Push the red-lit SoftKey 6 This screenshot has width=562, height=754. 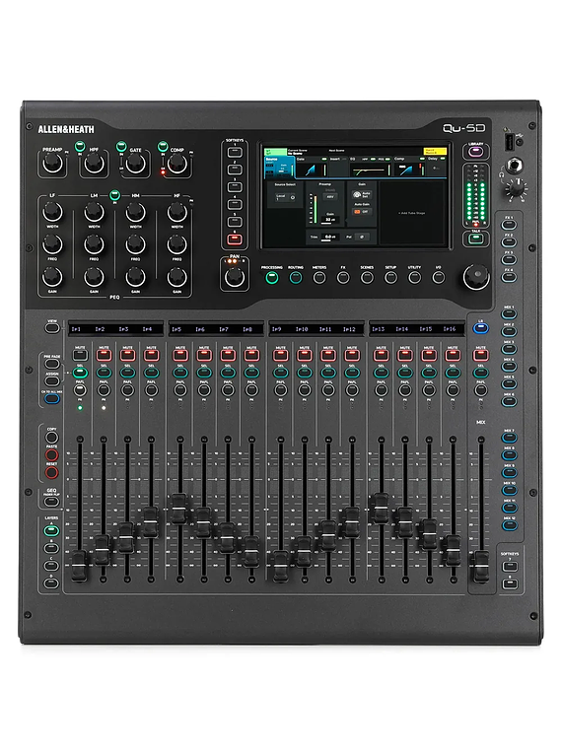235,239
